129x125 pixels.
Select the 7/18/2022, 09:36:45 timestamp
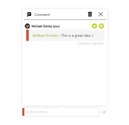90,44
